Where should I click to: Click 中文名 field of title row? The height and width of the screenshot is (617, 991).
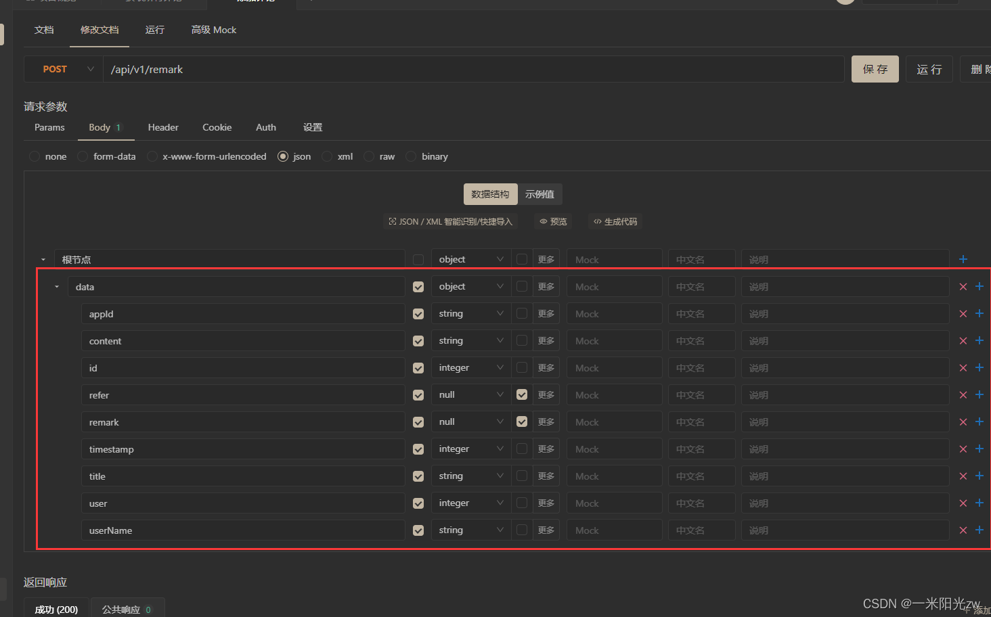point(702,476)
